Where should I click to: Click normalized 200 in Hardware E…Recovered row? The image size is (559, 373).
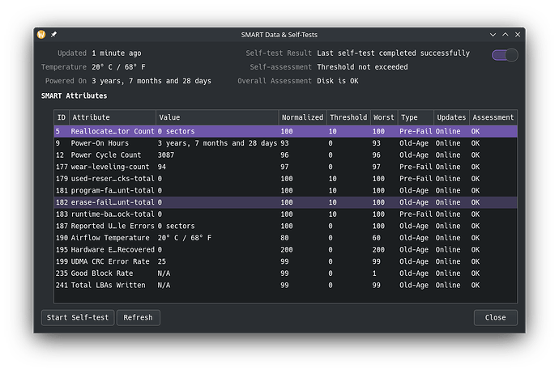pos(287,249)
